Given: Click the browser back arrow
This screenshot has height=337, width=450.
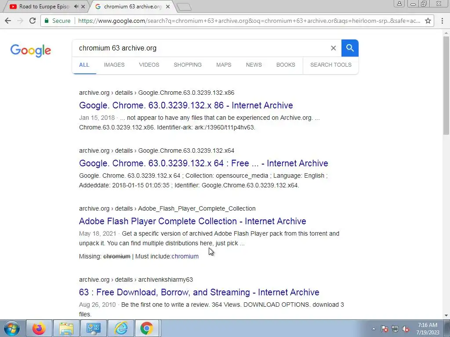Looking at the screenshot, I should 8,21.
